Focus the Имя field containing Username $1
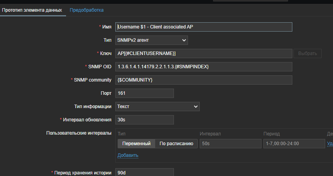 pyautogui.click(x=204, y=27)
